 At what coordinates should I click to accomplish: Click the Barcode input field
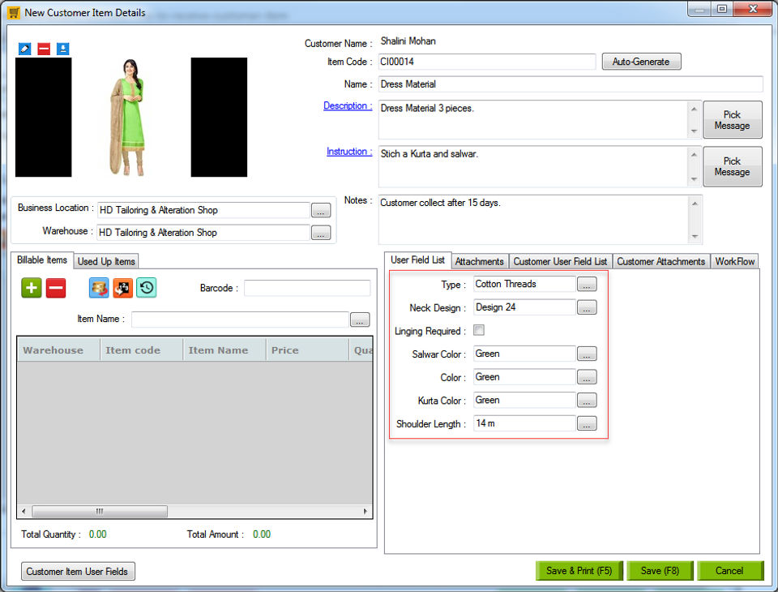(307, 288)
